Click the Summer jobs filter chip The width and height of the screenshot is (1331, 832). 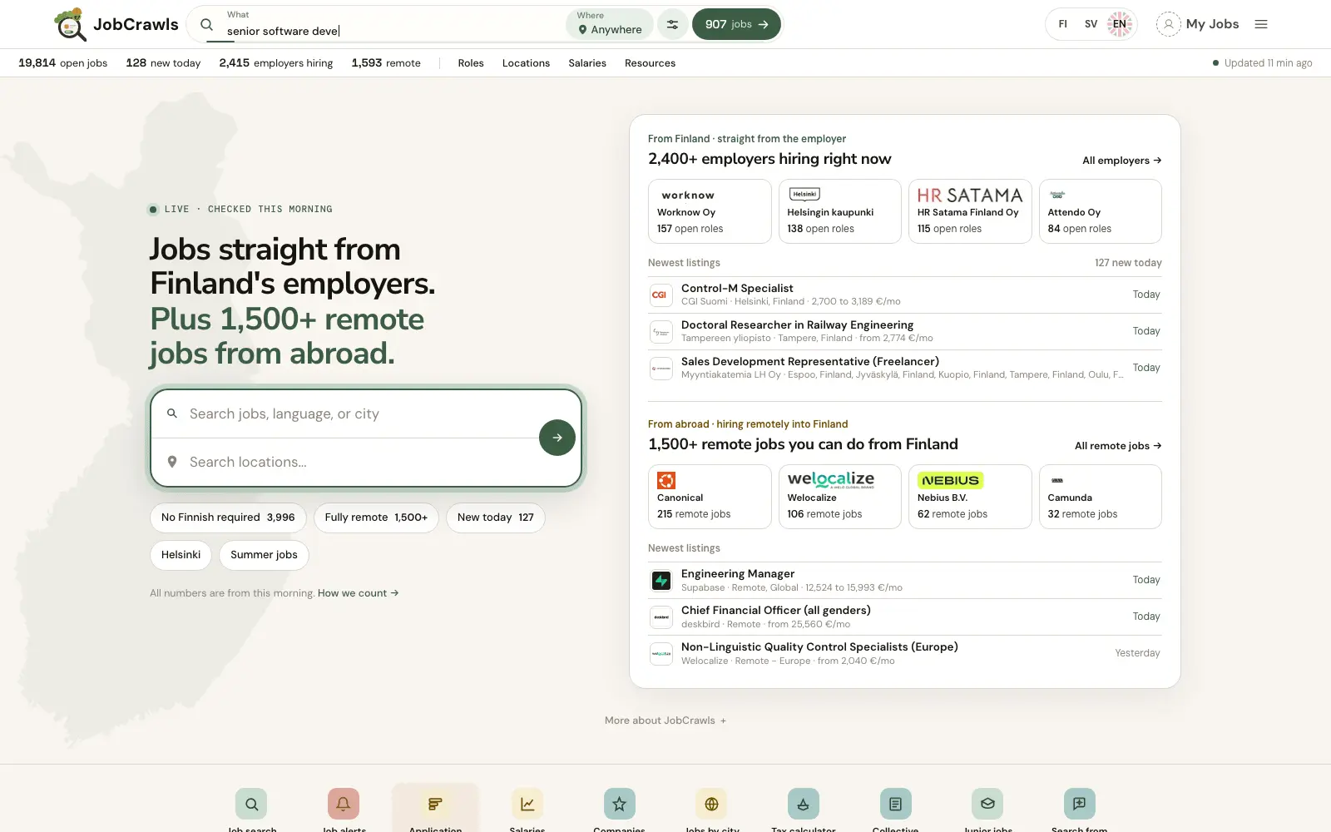pos(264,555)
